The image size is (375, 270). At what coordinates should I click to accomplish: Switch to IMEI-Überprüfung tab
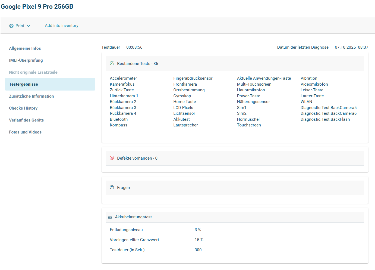pyautogui.click(x=26, y=60)
